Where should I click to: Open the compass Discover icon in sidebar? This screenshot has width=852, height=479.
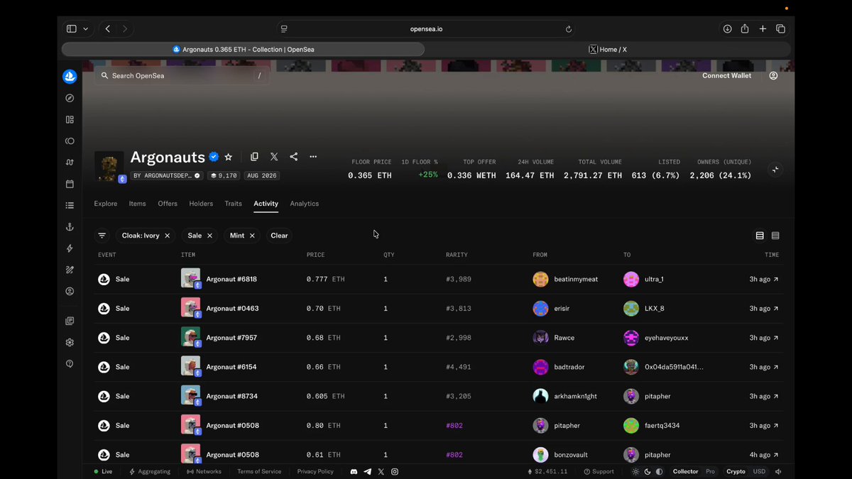pyautogui.click(x=70, y=98)
